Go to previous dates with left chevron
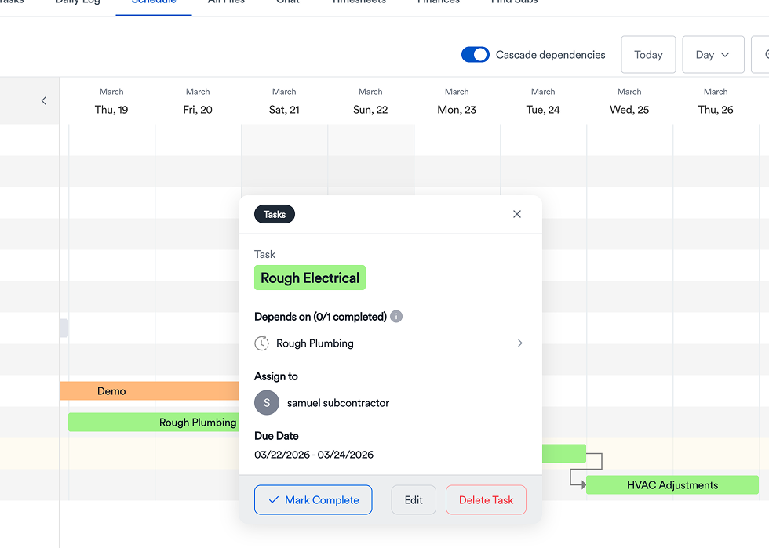This screenshot has width=769, height=548. click(44, 100)
